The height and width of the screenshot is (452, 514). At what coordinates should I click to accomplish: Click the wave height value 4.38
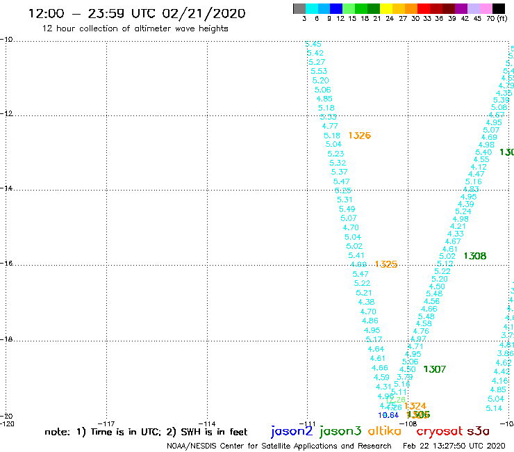tap(366, 302)
